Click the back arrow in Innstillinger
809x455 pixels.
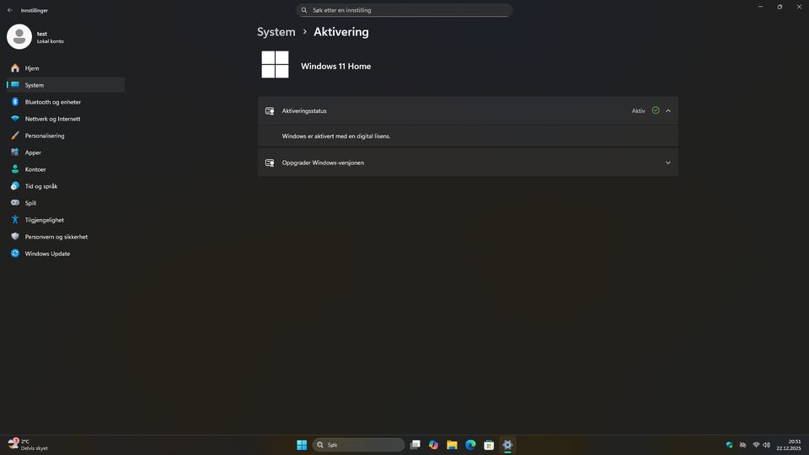10,10
